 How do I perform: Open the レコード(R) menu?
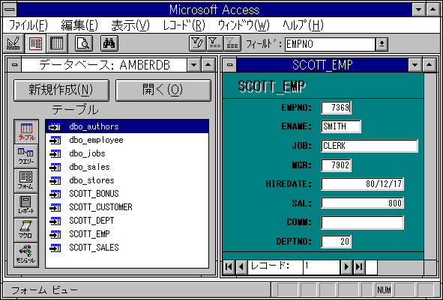pyautogui.click(x=184, y=26)
